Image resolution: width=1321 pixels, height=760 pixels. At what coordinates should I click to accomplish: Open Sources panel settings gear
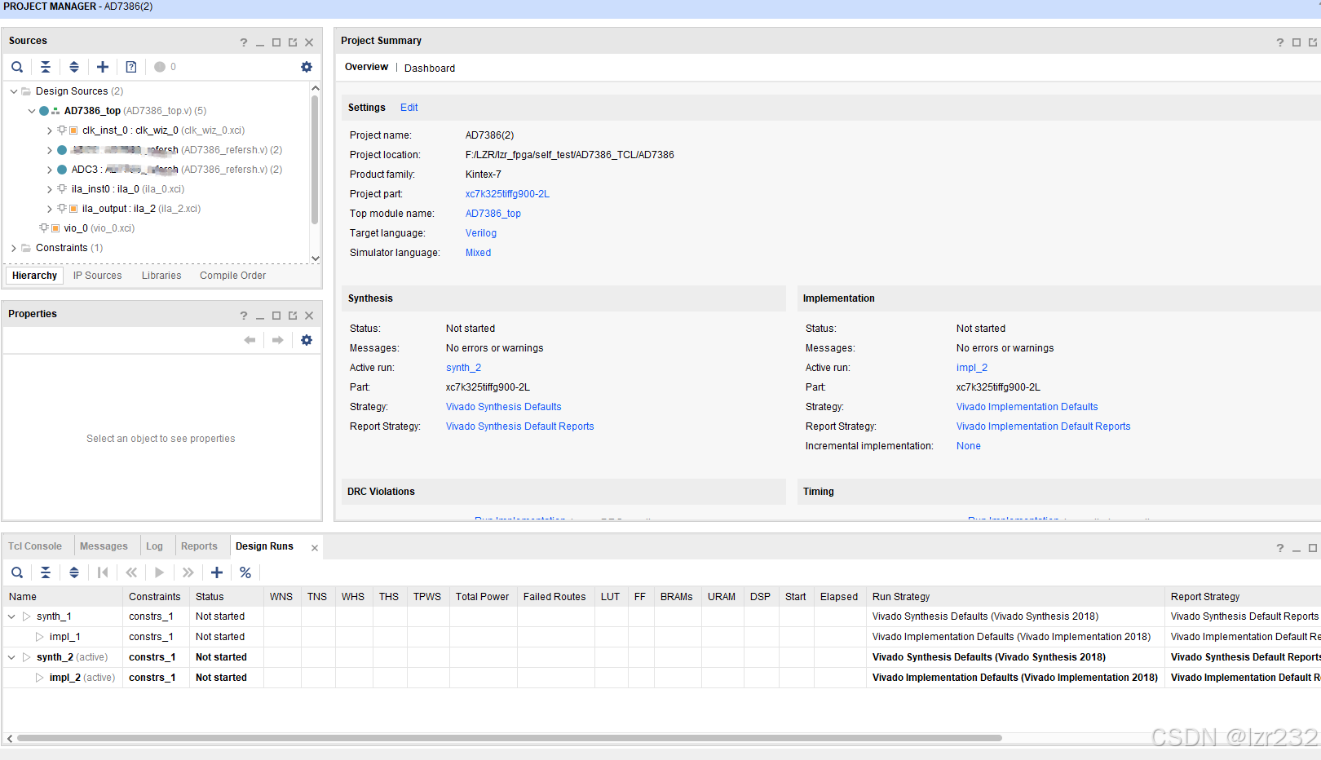(307, 67)
